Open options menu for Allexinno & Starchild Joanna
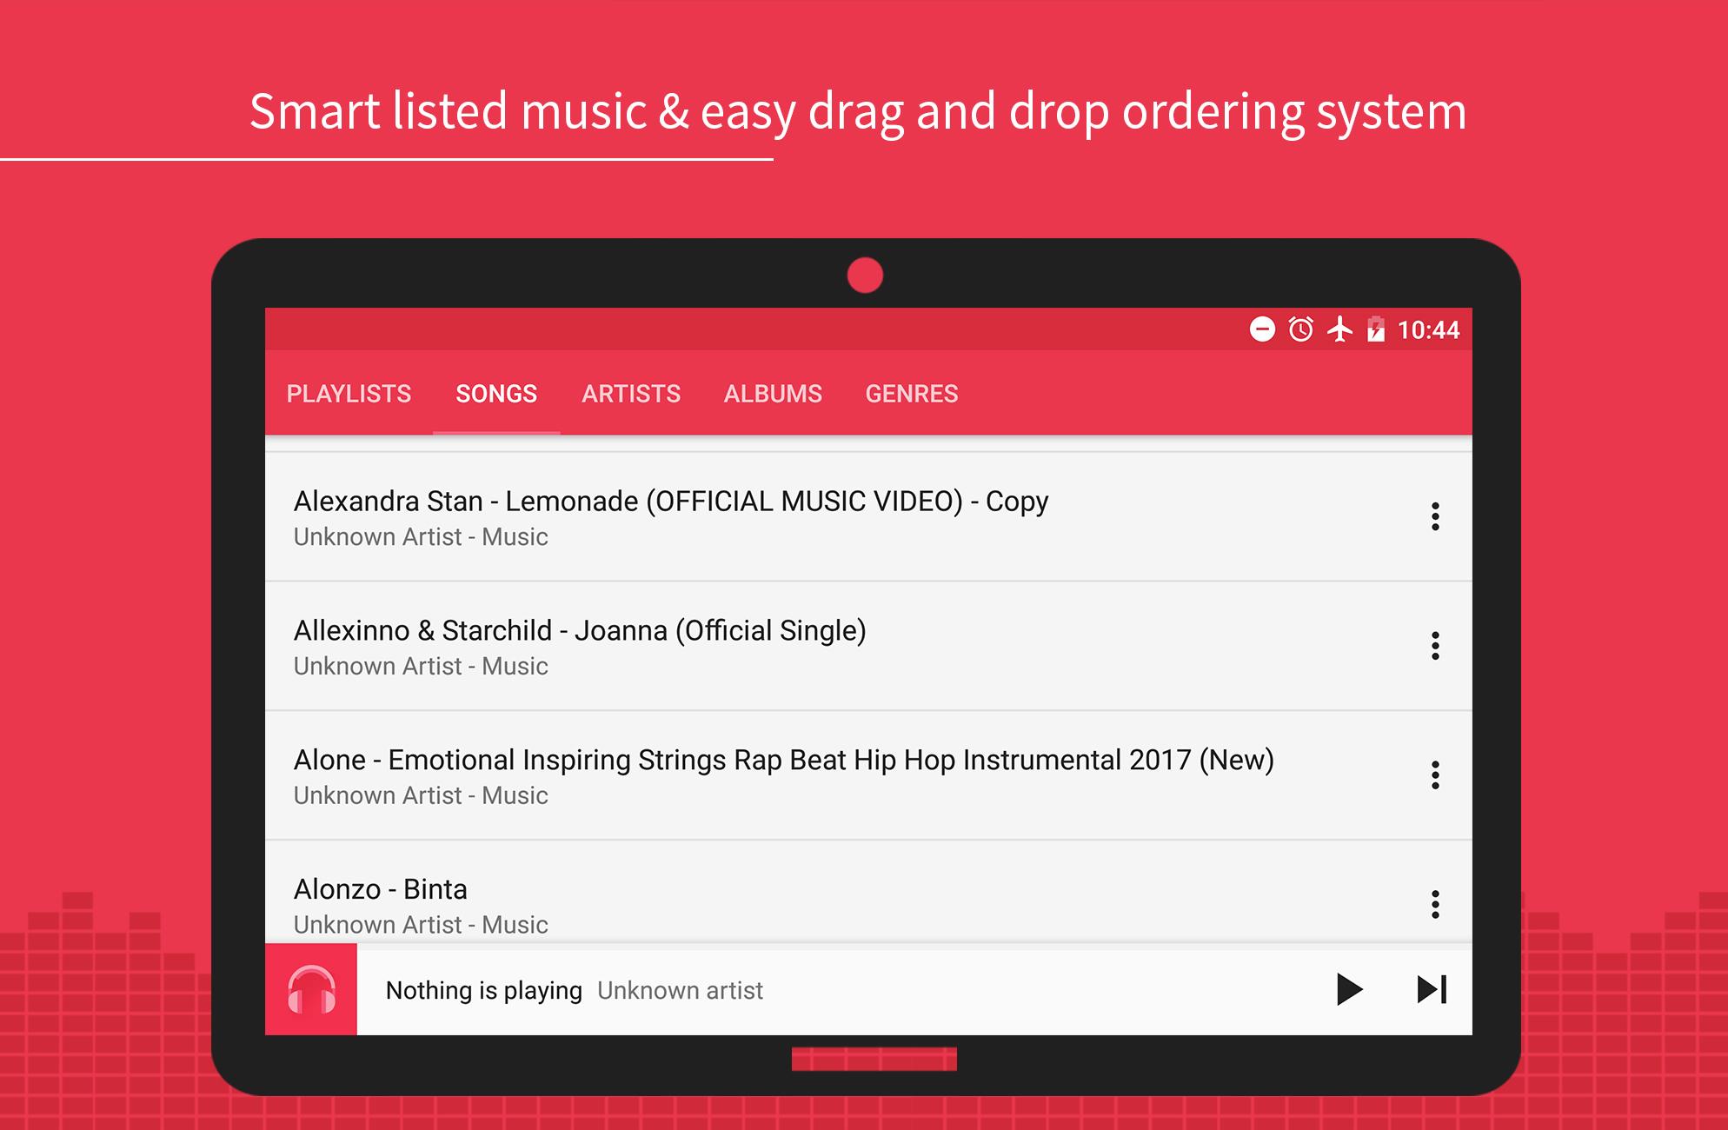The image size is (1728, 1130). pos(1435,646)
